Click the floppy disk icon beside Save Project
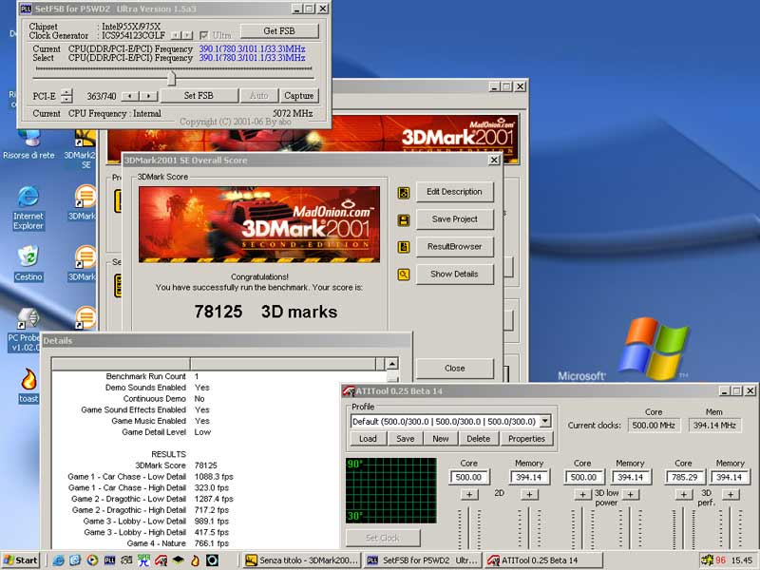 (403, 220)
